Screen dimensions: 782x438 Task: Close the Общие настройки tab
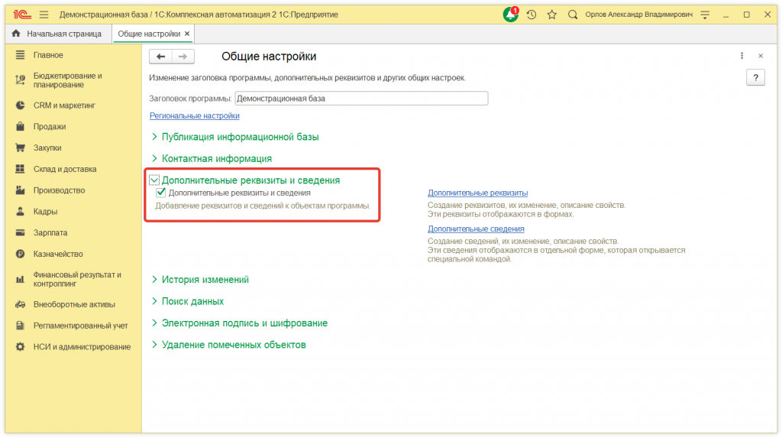187,34
